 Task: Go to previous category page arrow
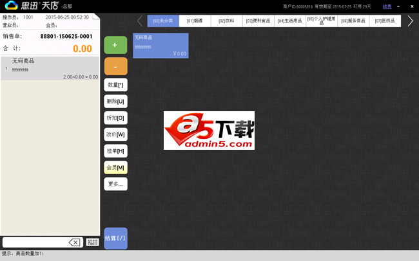[140, 21]
